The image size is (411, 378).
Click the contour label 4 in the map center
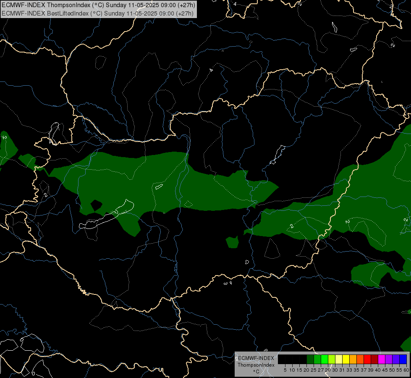[211, 70]
